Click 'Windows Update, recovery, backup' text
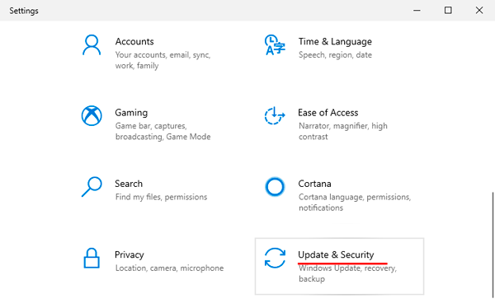This screenshot has width=495, height=308. [347, 273]
